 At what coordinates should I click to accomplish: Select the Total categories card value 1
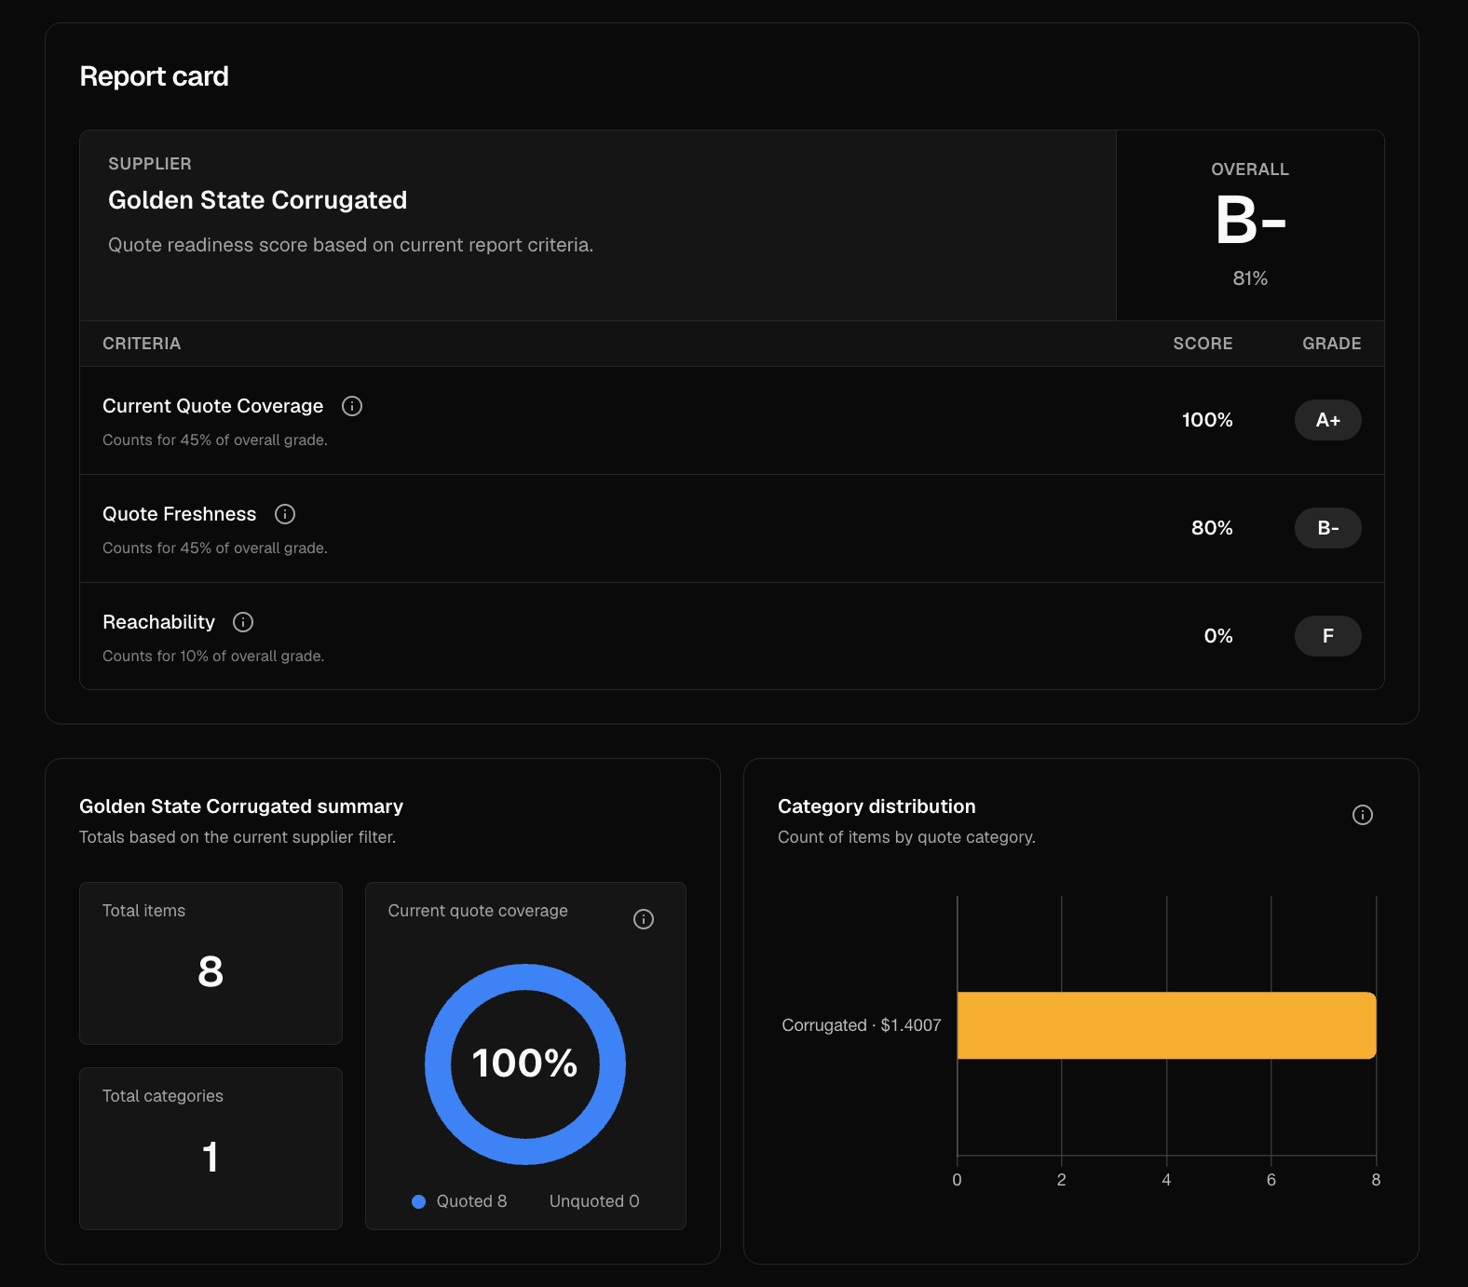point(211,1158)
